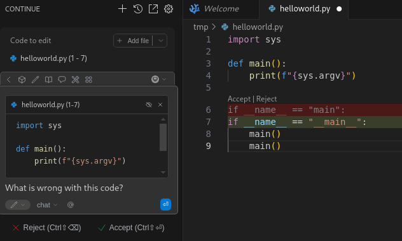Image resolution: width=402 pixels, height=241 pixels.
Task: Click inline Reject code lens
Action: pyautogui.click(x=267, y=99)
